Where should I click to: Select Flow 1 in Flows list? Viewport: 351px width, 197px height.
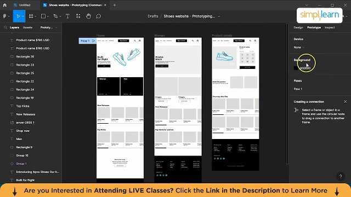tap(298, 89)
